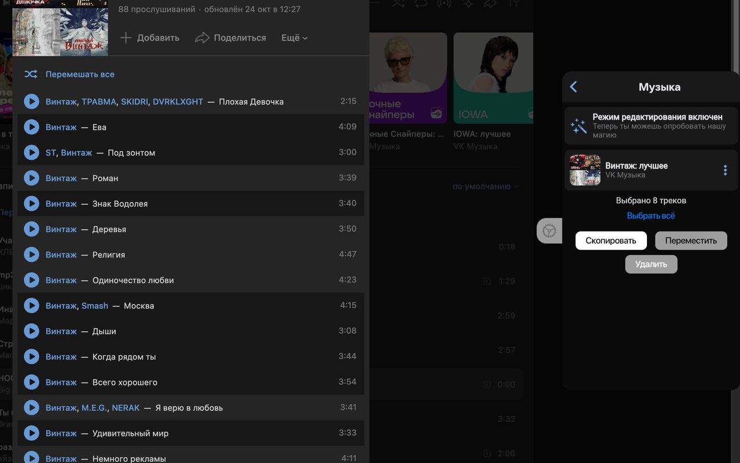This screenshot has height=463, width=740.
Task: Click the track title Когда рядом ты
Action: pos(124,357)
